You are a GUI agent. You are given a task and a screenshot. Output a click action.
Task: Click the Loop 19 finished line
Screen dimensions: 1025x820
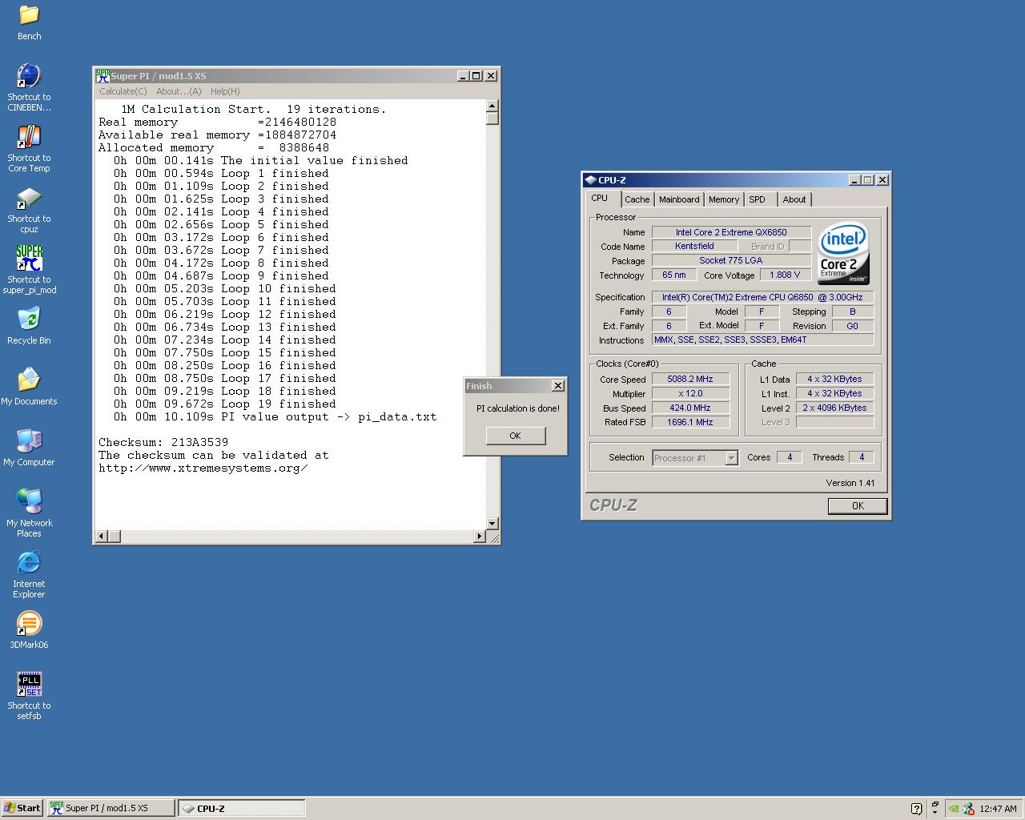224,404
